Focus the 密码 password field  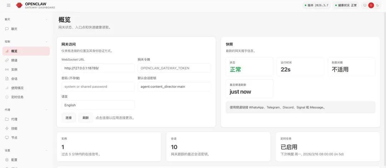click(98, 86)
